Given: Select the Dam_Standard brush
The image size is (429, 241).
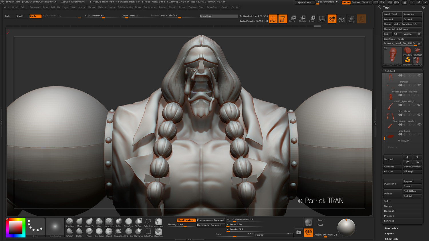Looking at the screenshot, I should pyautogui.click(x=109, y=223).
